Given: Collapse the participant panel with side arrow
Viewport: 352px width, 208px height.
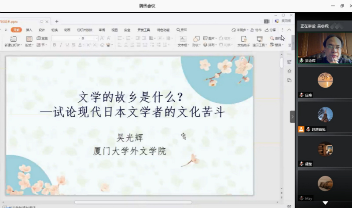Looking at the screenshot, I should pos(292,117).
